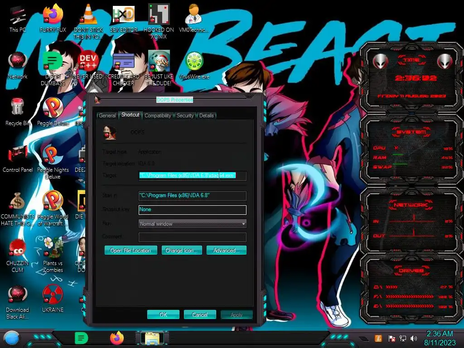
Task: Click the shortcut's icon in properties dialog
Action: pos(110,132)
